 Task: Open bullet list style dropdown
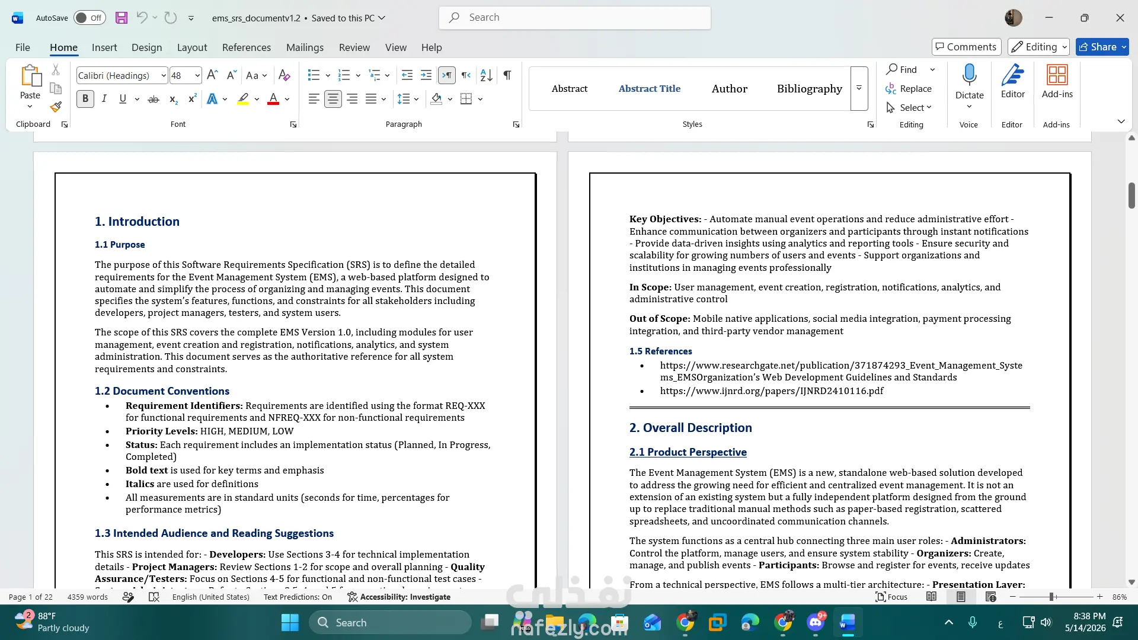pyautogui.click(x=328, y=75)
